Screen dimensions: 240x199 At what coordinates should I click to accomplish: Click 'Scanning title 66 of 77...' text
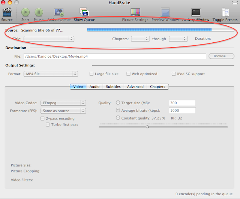pos(42,30)
